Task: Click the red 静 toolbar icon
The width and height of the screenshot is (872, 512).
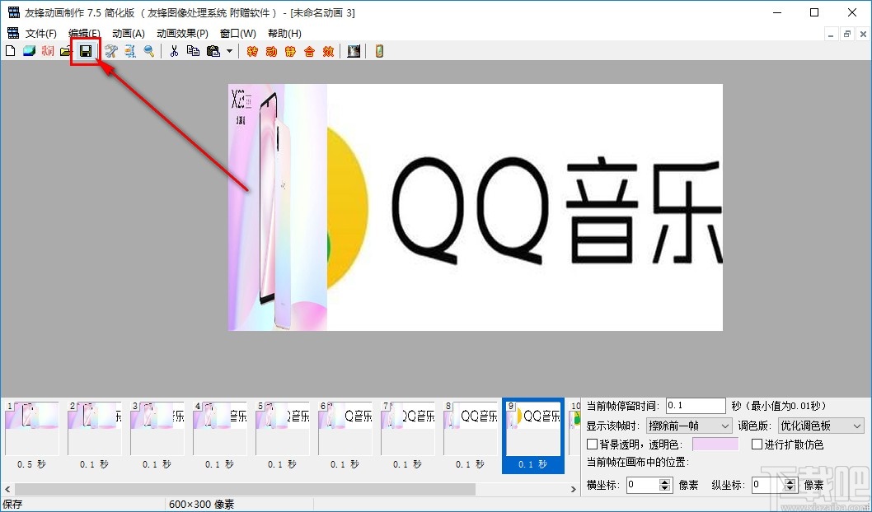Action: click(290, 51)
